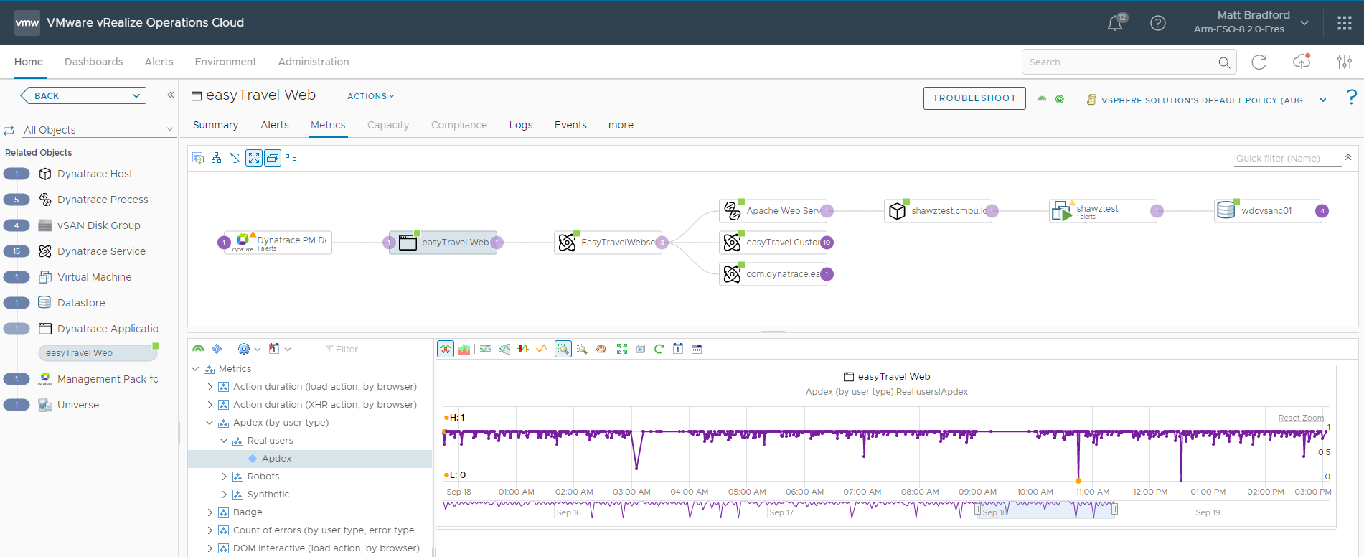This screenshot has height=557, width=1364.
Task: Click the notifications bell icon
Action: pos(1115,23)
